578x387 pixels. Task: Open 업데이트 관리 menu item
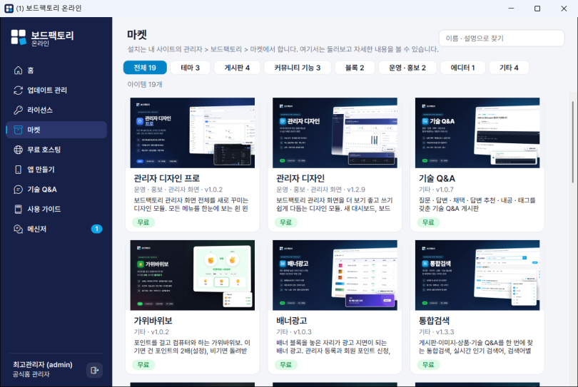coord(56,91)
